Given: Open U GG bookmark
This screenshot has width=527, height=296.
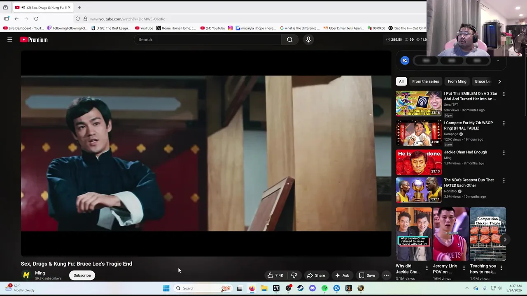Looking at the screenshot, I should 111,28.
